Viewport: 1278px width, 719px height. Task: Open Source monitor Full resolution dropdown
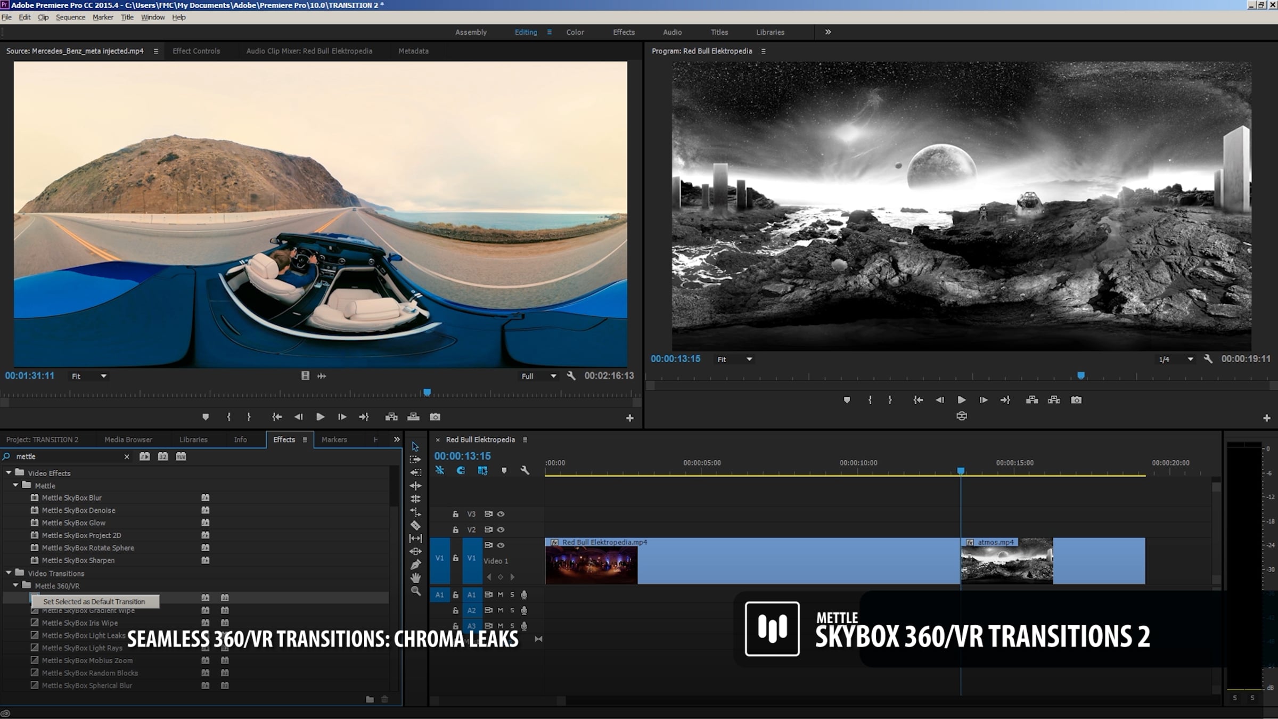tap(539, 376)
